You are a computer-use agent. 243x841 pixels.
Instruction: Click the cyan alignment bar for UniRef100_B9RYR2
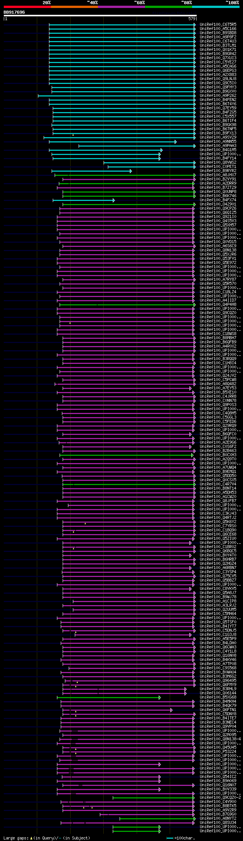(92, 171)
